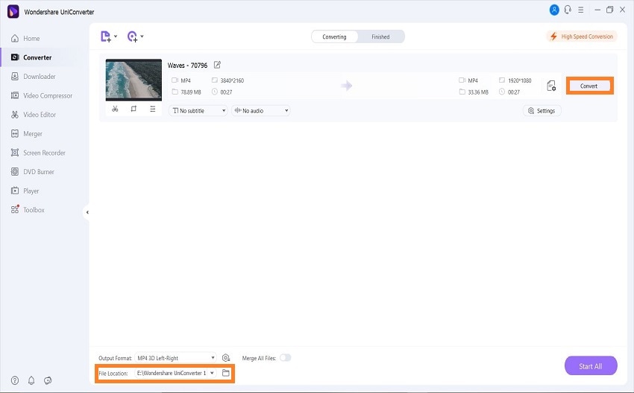Go to Video Compressor
The width and height of the screenshot is (634, 393).
tap(42, 95)
